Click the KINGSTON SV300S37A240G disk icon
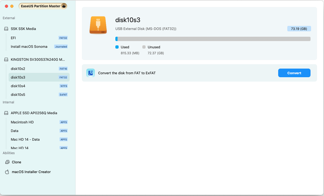Image resolution: width=324 pixels, height=196 pixels. pos(6,60)
